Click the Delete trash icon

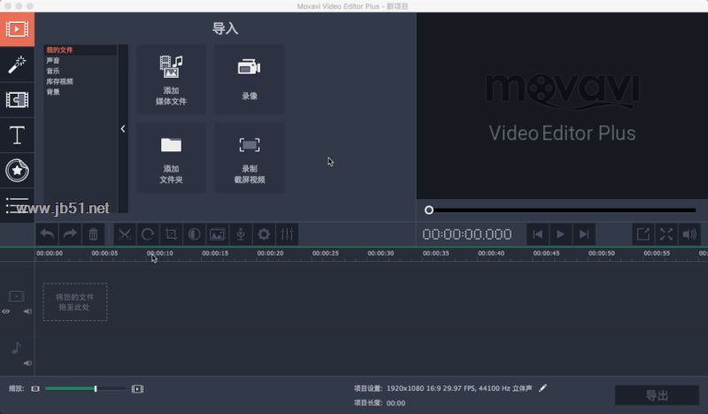pyautogui.click(x=94, y=234)
